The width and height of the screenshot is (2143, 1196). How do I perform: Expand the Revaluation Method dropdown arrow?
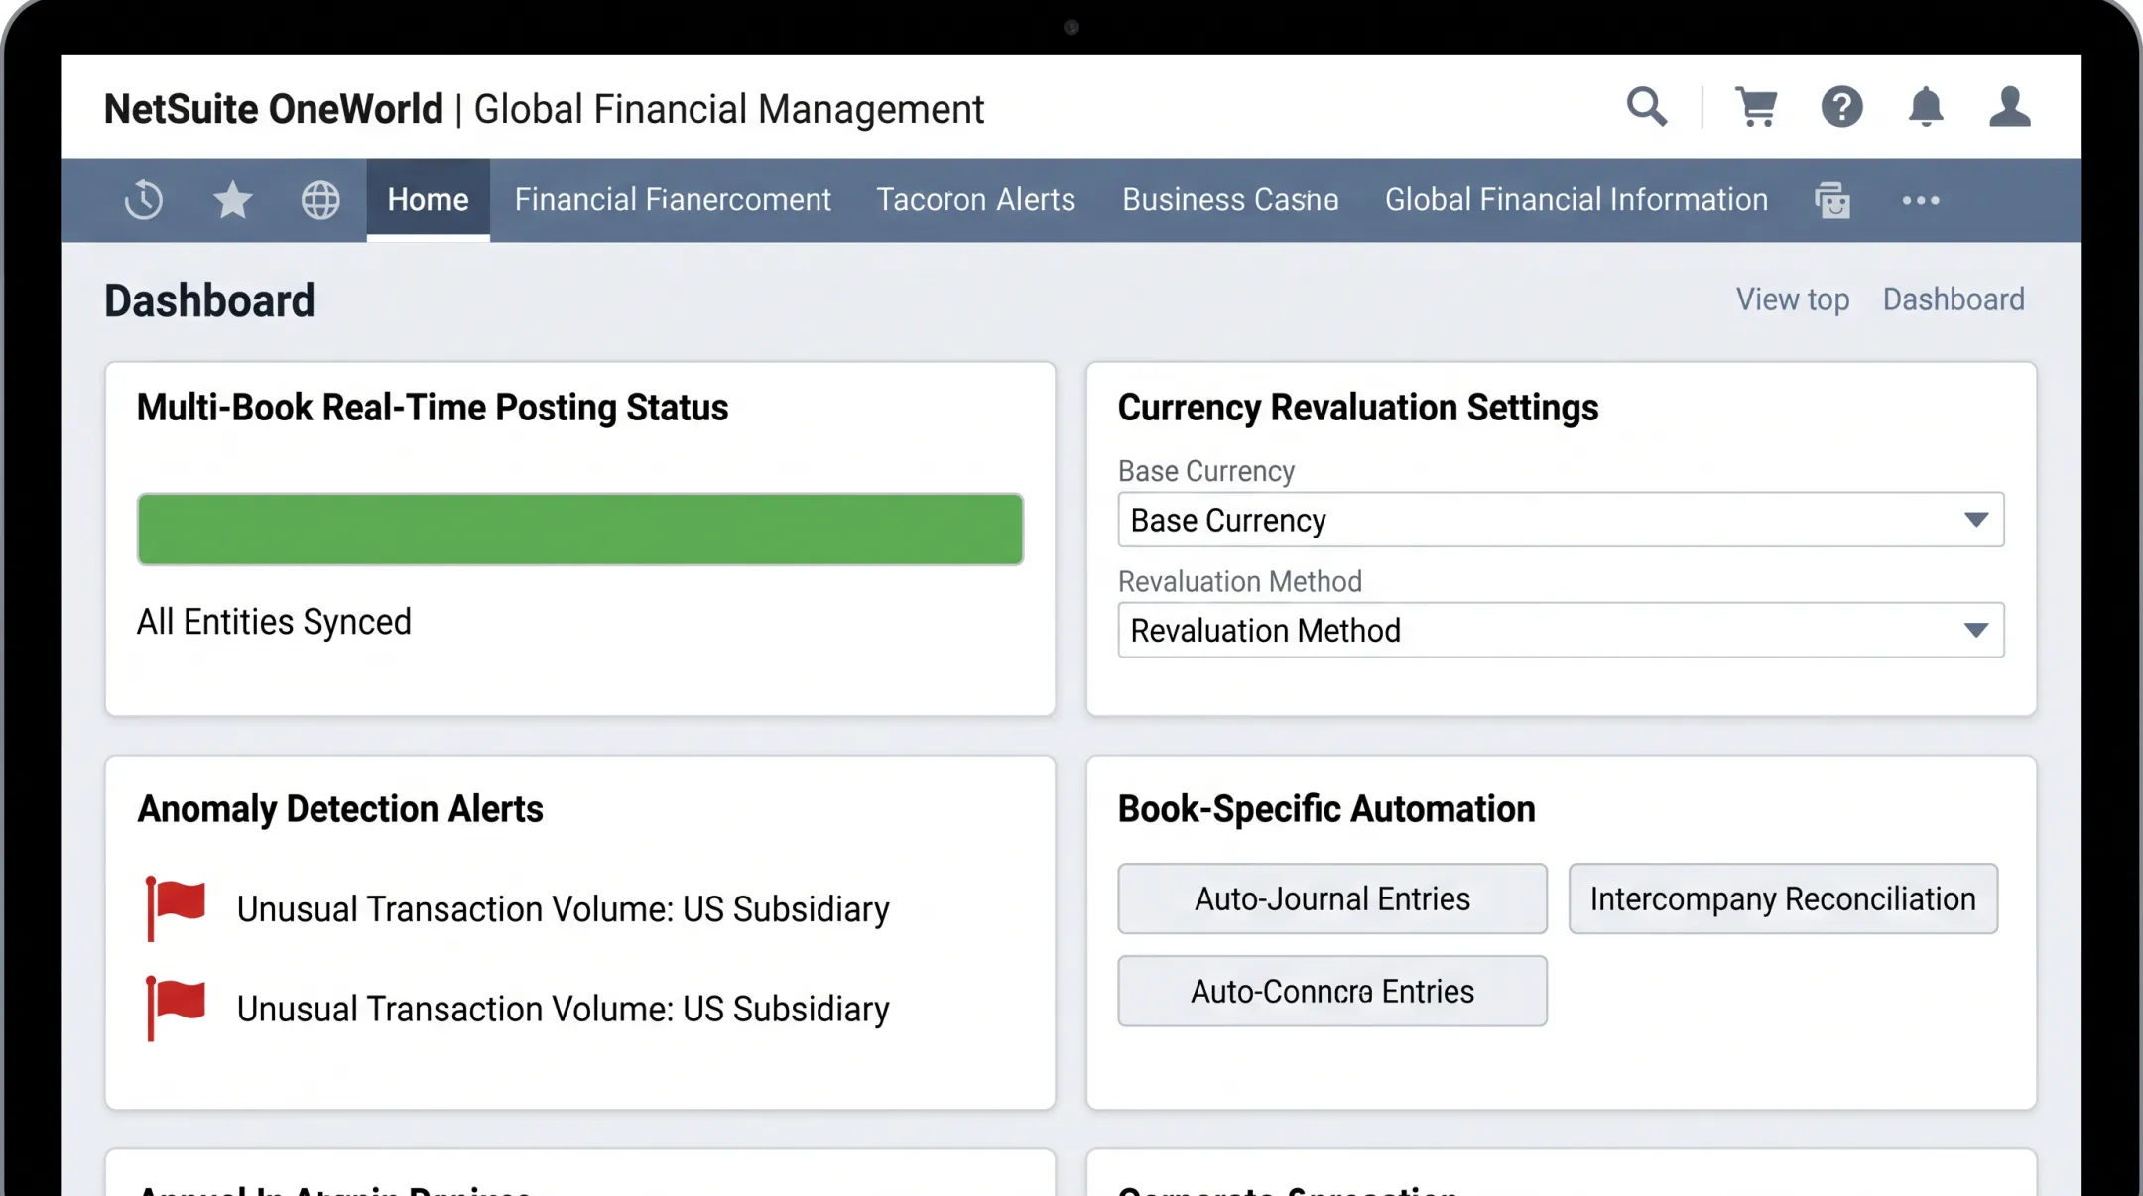click(1976, 630)
